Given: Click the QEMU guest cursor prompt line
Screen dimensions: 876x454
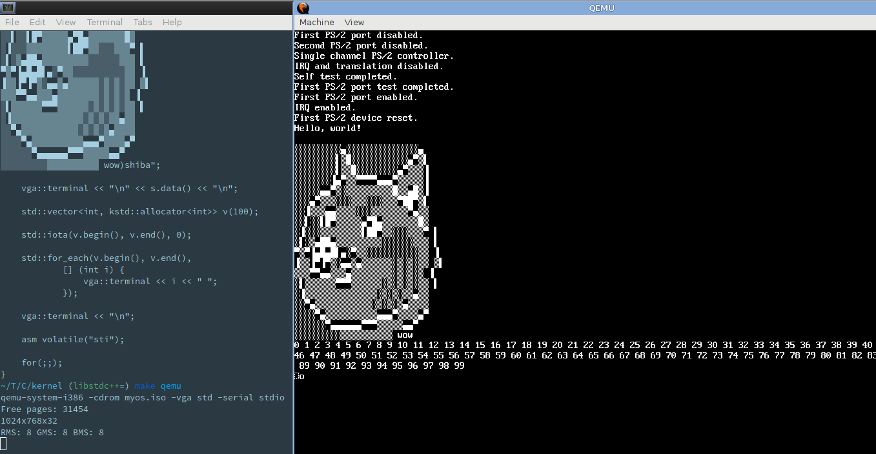Looking at the screenshot, I should (299, 376).
